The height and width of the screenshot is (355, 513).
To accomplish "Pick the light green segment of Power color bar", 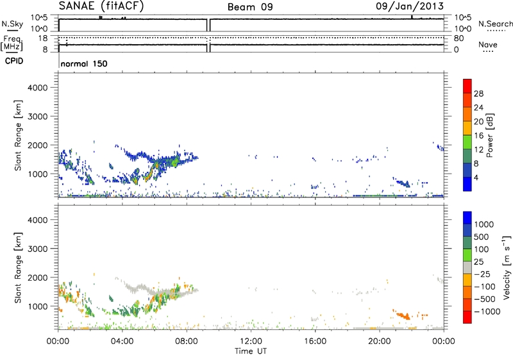I will [x=467, y=142].
